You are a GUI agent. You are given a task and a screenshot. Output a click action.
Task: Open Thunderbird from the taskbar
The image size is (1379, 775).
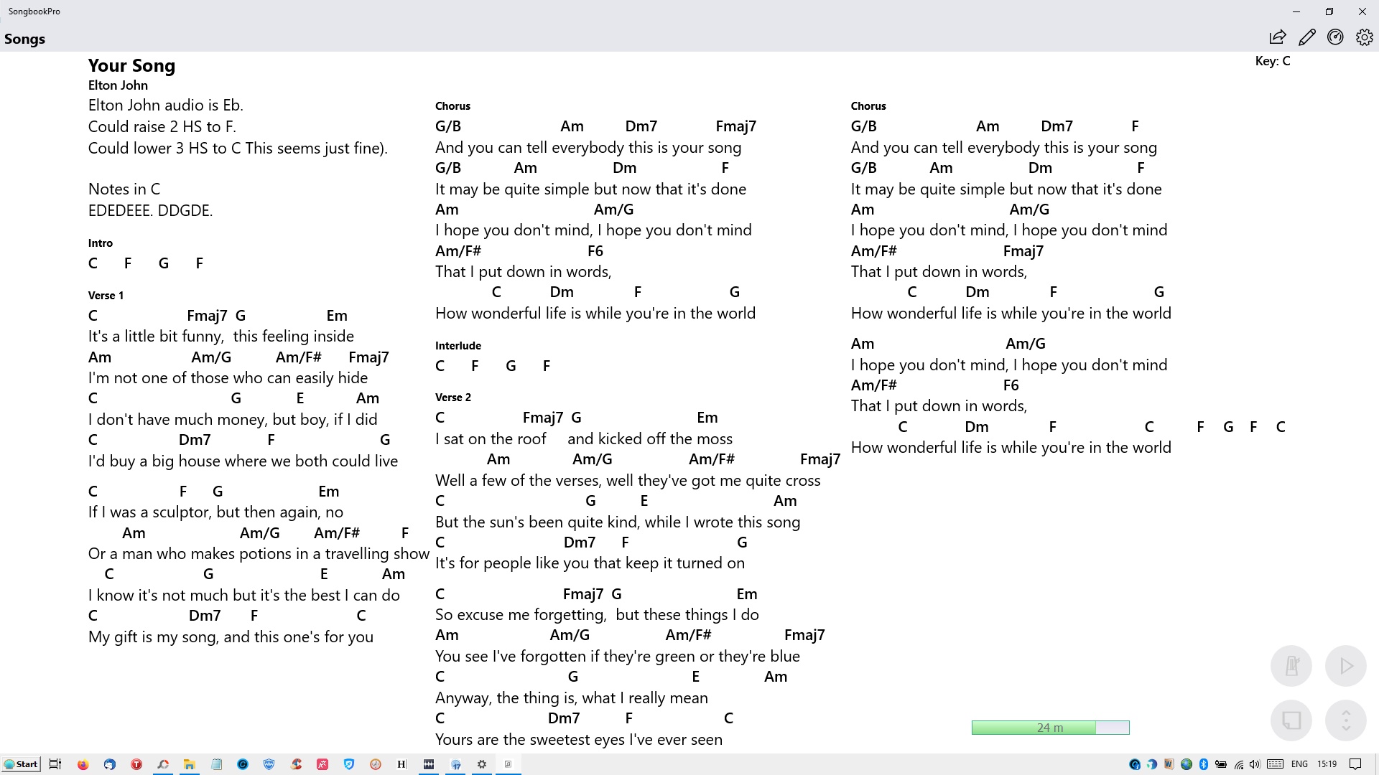tap(110, 764)
